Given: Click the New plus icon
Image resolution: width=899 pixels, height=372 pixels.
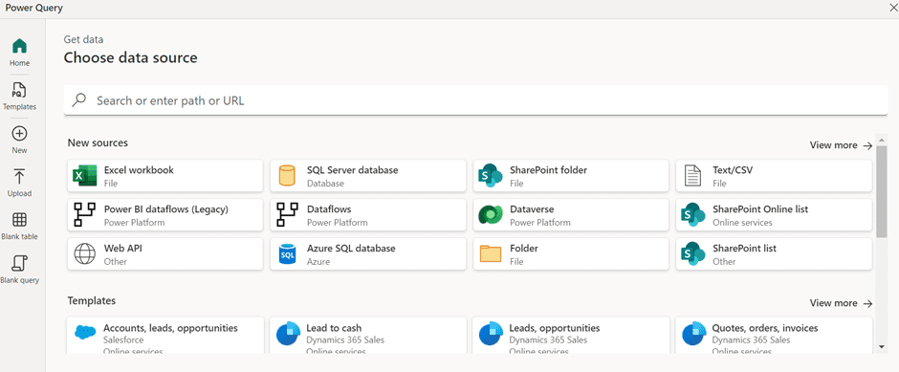Looking at the screenshot, I should pos(19,134).
